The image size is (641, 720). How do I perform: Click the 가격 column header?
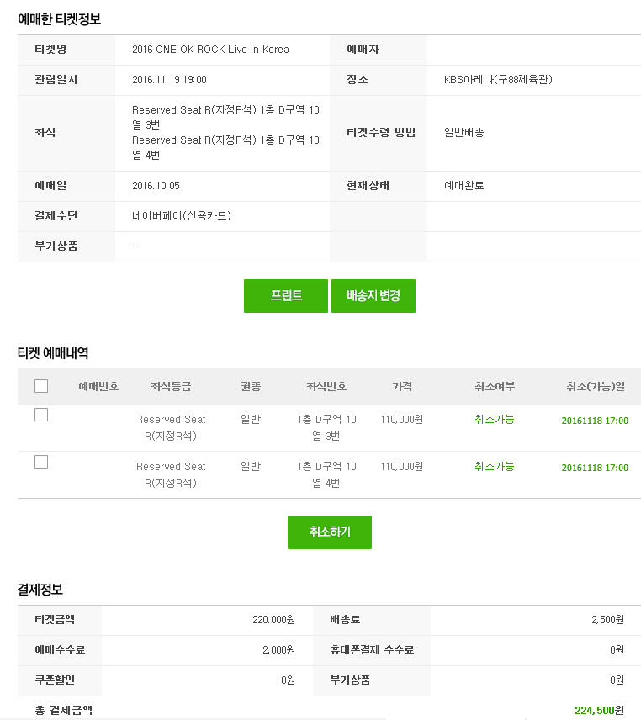(402, 386)
